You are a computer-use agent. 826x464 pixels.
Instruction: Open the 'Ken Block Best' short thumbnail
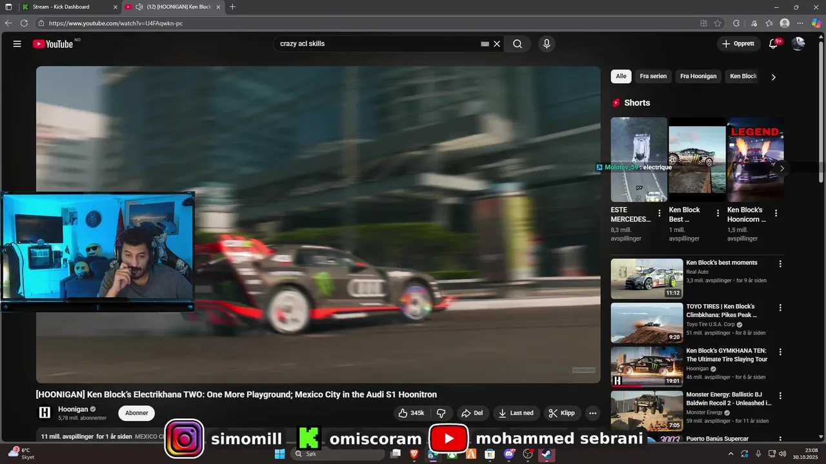coord(697,159)
